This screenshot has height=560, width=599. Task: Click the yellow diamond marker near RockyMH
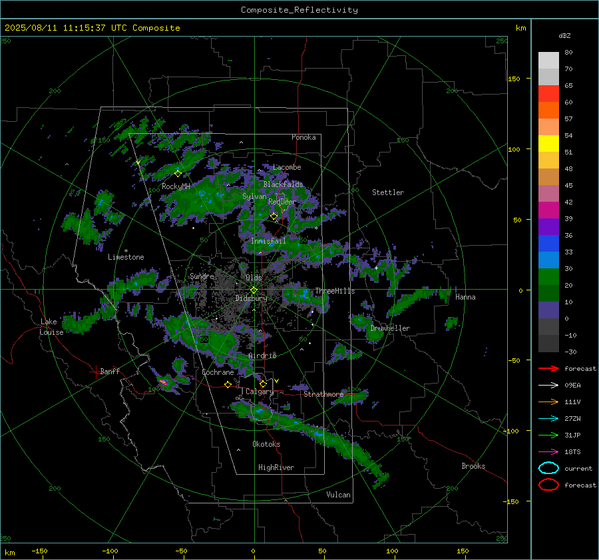[x=178, y=174]
